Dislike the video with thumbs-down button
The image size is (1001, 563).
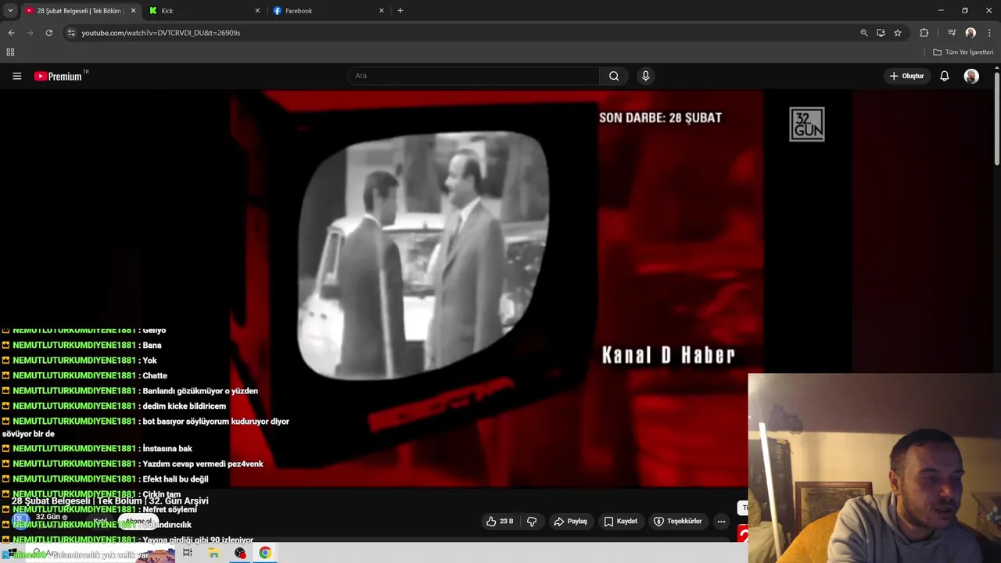pos(532,522)
